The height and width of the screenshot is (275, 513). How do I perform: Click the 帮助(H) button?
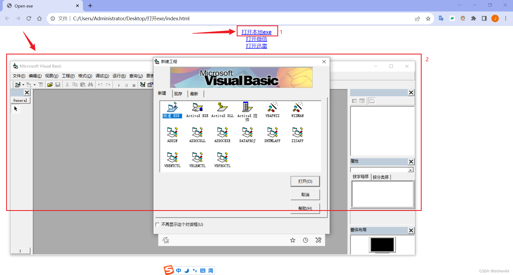305,208
